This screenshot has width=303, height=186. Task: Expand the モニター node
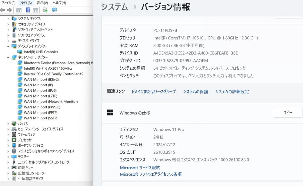(8, 157)
